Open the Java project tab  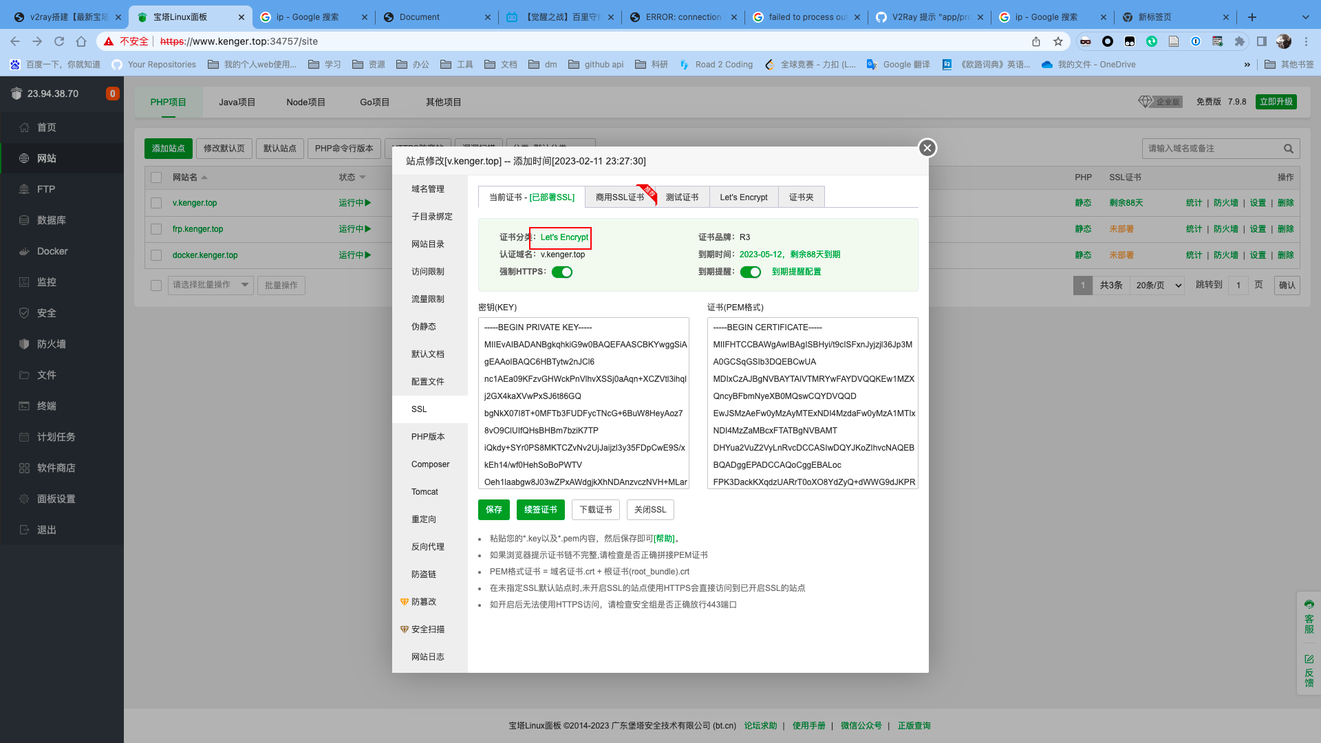pos(237,102)
